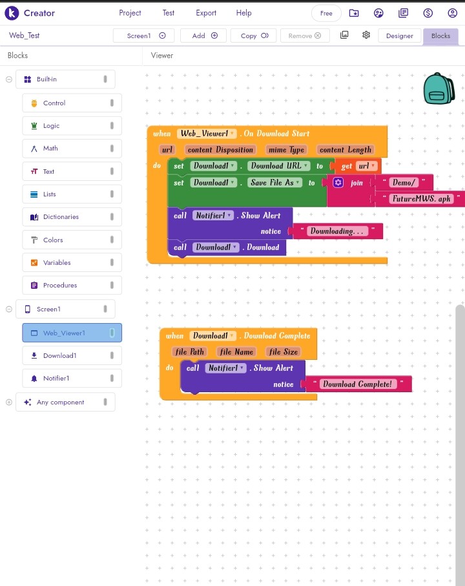Click the file Path parameter
Screen dimensions: 465x586
[190, 351]
